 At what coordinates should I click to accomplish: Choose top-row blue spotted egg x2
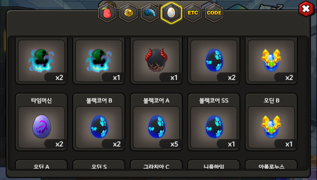pos(214,60)
